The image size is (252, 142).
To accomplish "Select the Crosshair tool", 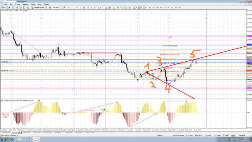I will (69, 7).
